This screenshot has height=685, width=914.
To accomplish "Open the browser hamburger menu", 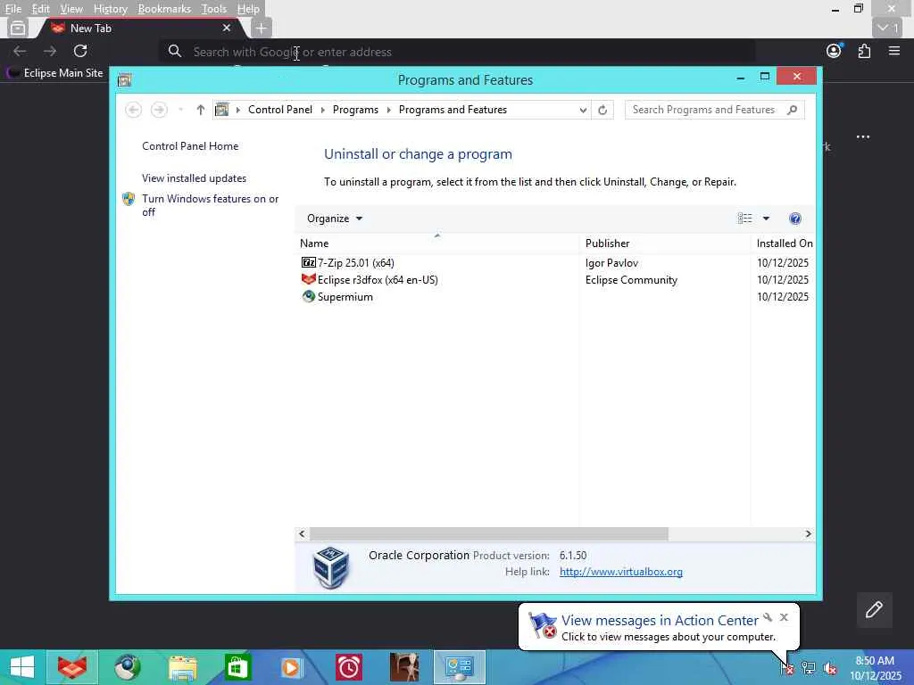I will 894,51.
